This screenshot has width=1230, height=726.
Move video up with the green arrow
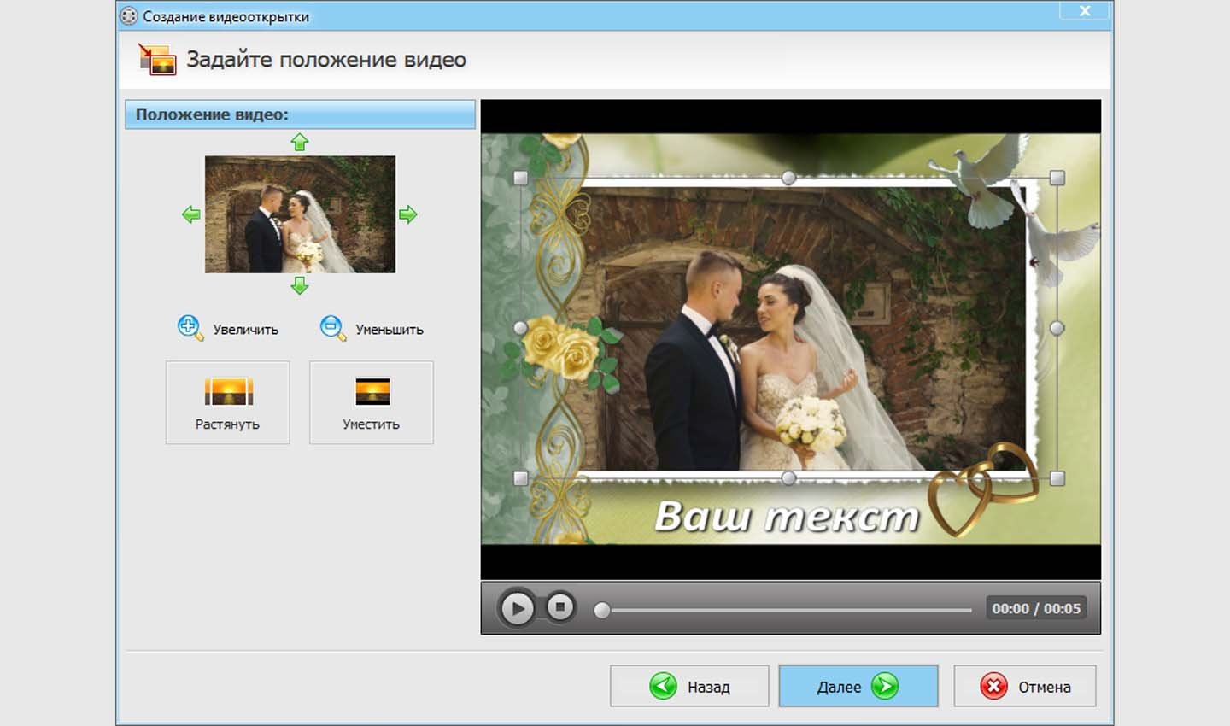click(299, 142)
